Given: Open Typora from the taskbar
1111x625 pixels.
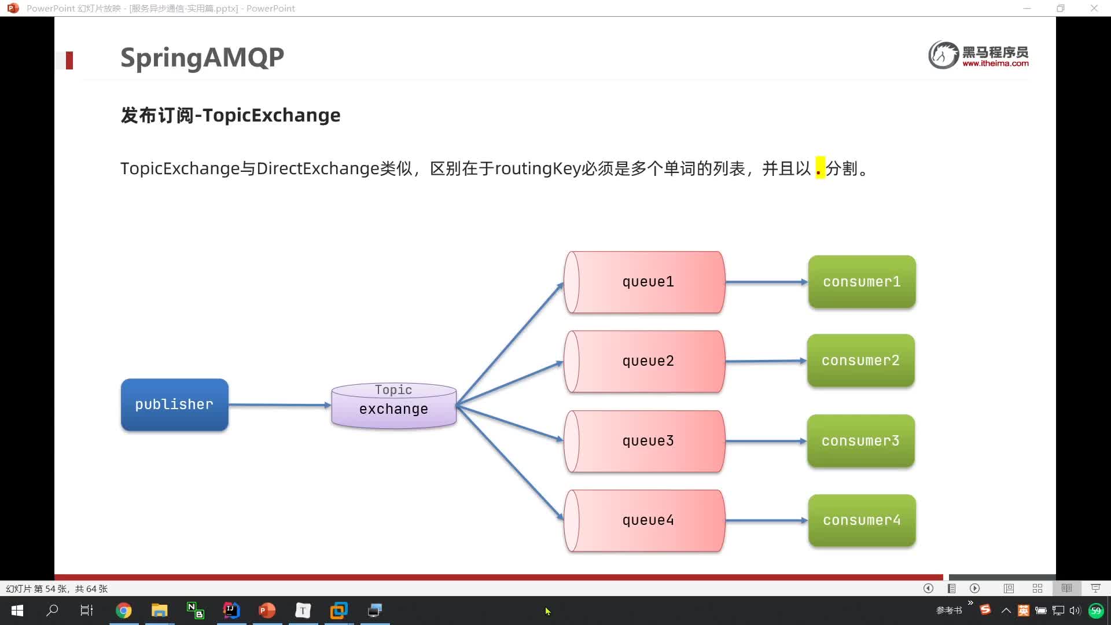Looking at the screenshot, I should (303, 611).
